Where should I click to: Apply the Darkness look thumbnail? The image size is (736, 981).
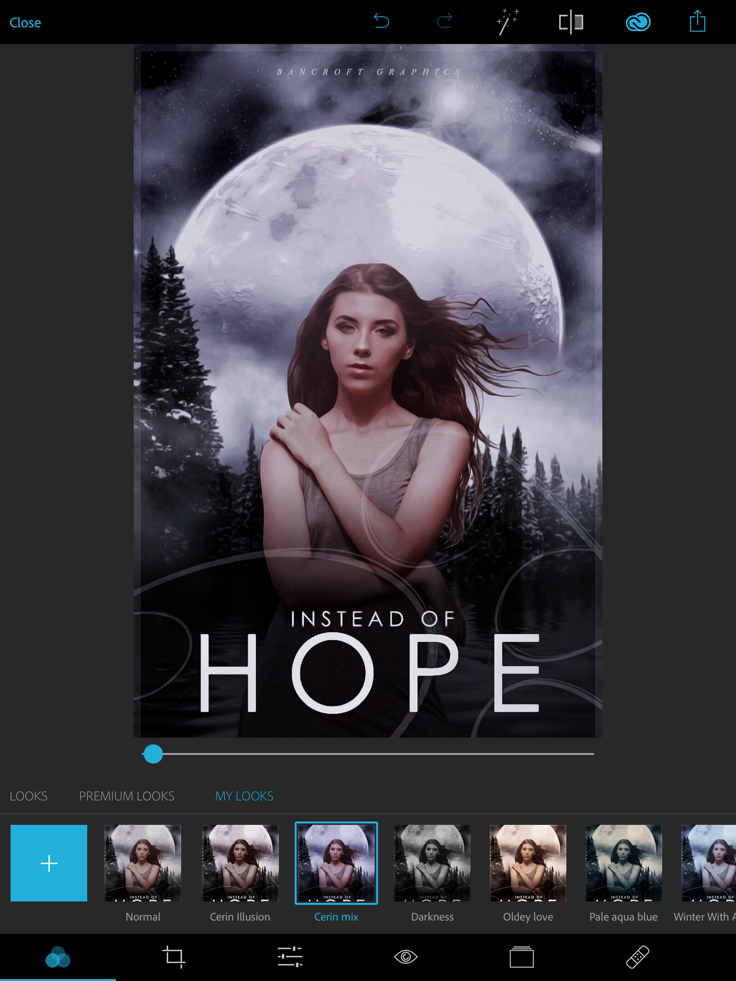pyautogui.click(x=432, y=863)
